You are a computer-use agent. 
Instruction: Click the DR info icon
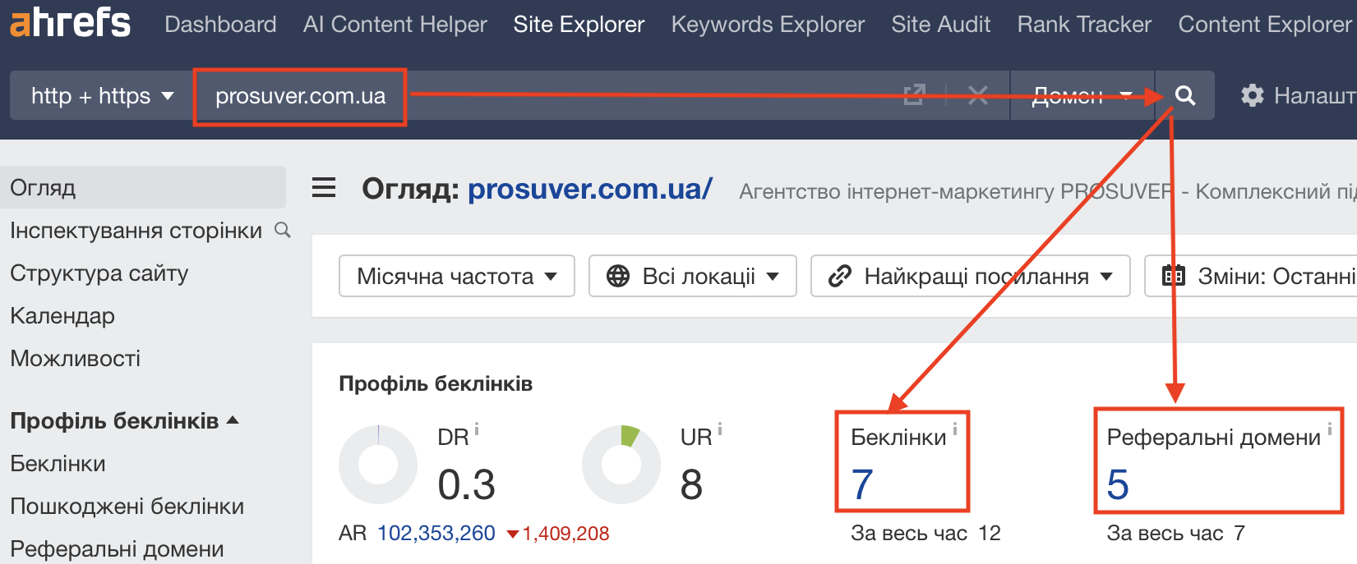click(477, 429)
